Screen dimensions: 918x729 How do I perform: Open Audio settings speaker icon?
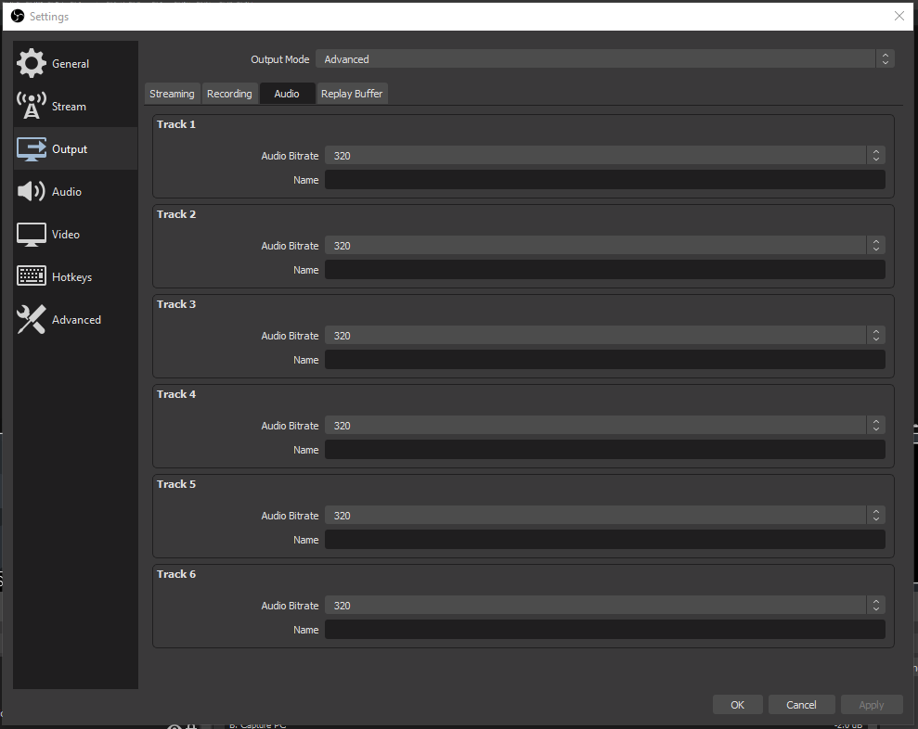click(31, 191)
